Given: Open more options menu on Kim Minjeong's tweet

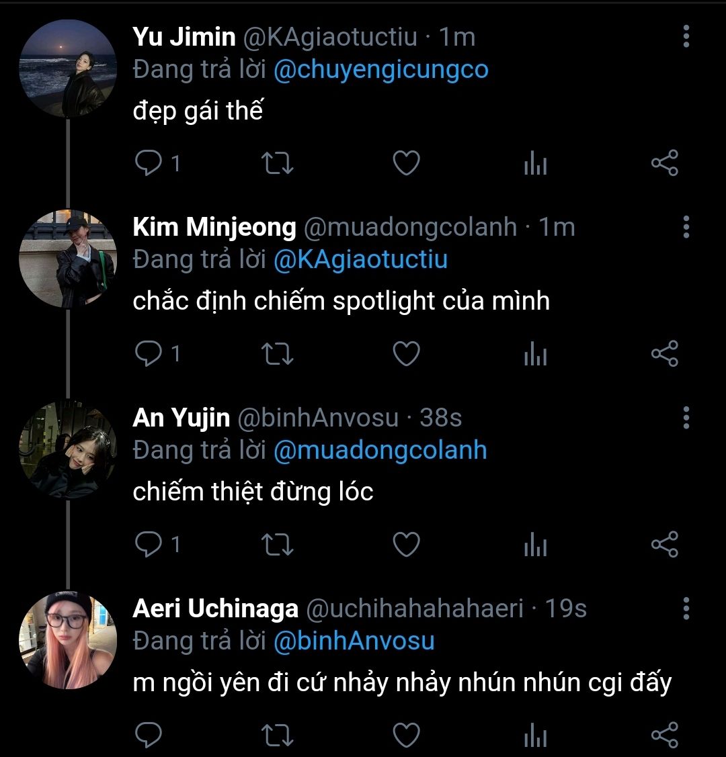Looking at the screenshot, I should [x=686, y=227].
